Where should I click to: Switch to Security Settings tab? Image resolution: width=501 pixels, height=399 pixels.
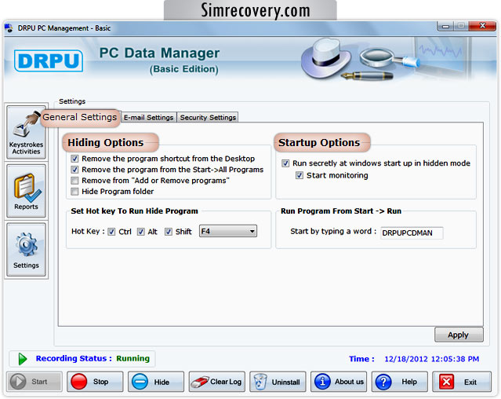coord(208,118)
